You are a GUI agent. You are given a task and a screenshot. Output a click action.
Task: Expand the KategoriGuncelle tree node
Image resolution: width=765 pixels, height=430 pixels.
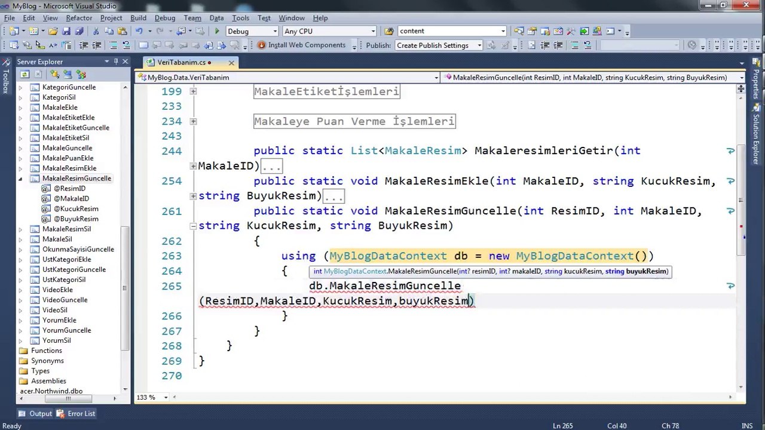pos(20,87)
